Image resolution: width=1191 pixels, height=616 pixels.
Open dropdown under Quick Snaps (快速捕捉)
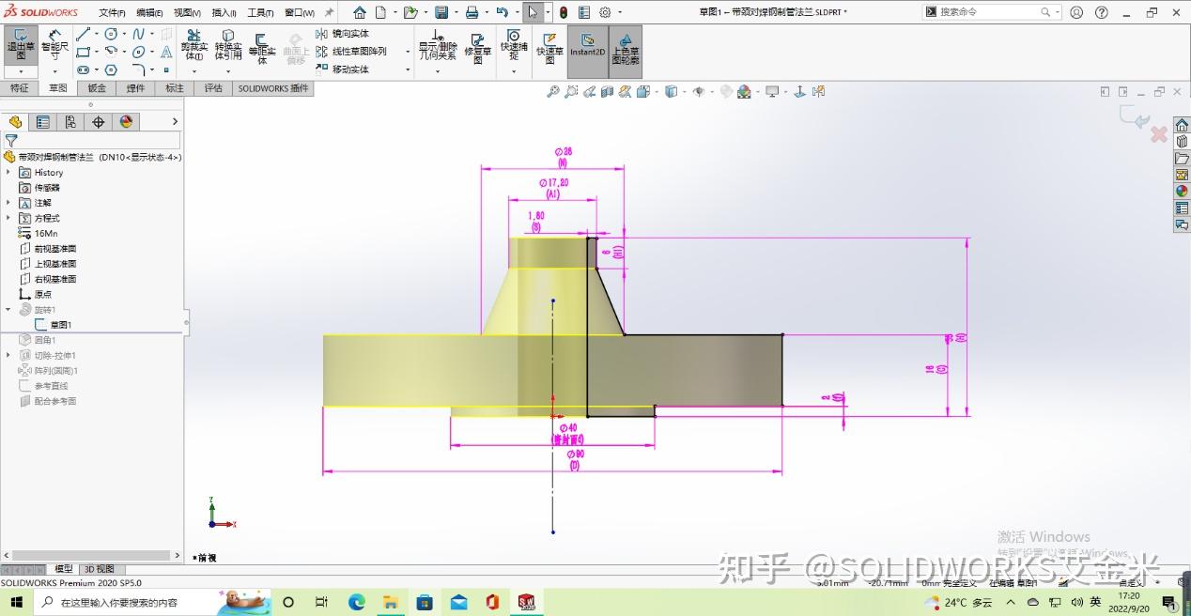click(x=514, y=71)
